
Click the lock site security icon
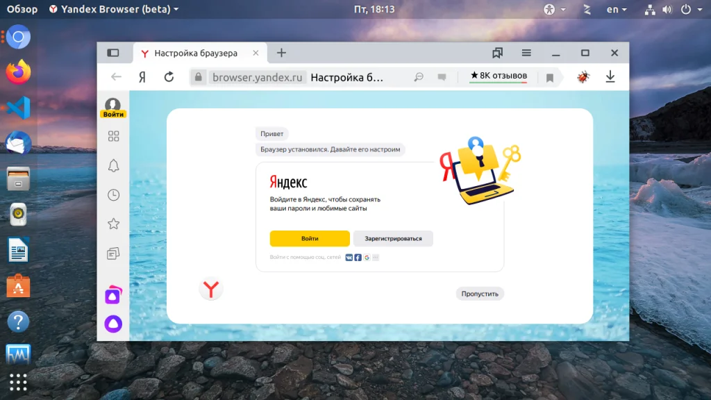[198, 77]
